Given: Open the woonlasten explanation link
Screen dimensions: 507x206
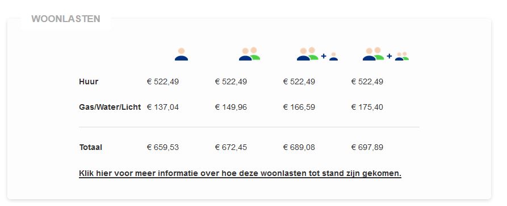Looking at the screenshot, I should [x=240, y=173].
